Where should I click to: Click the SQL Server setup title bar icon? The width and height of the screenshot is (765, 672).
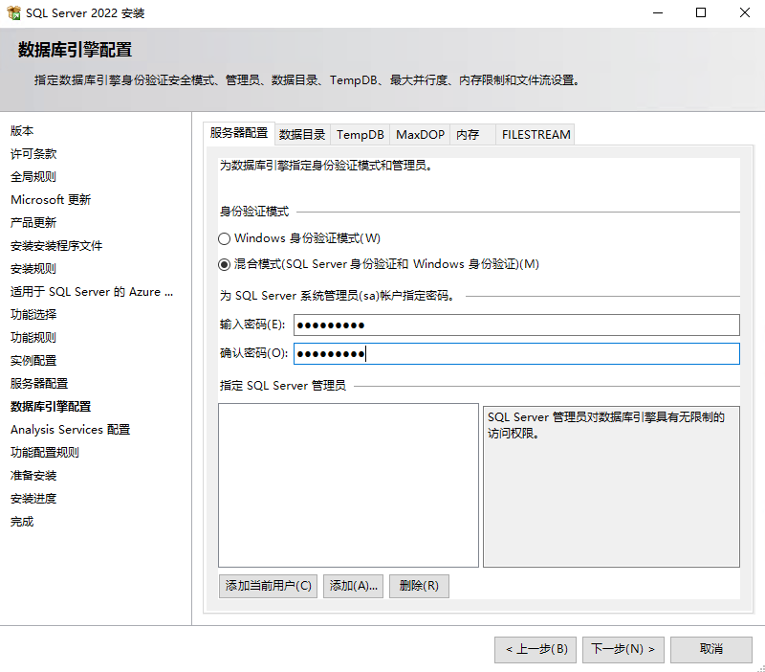(x=13, y=12)
